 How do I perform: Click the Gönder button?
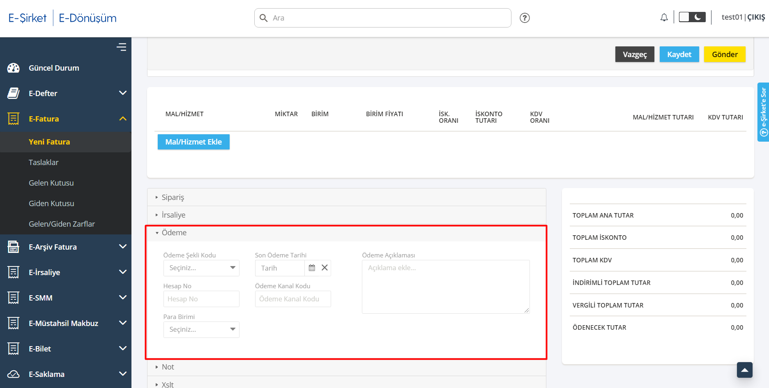[725, 54]
